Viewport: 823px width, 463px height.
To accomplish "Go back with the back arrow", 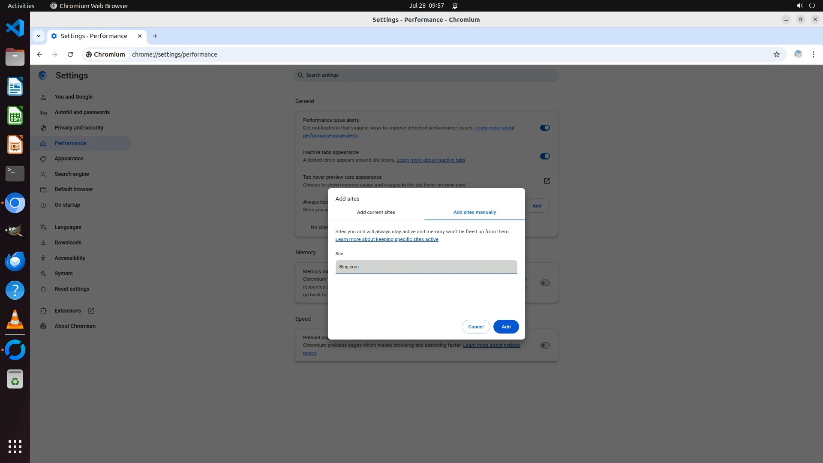I will [x=39, y=54].
